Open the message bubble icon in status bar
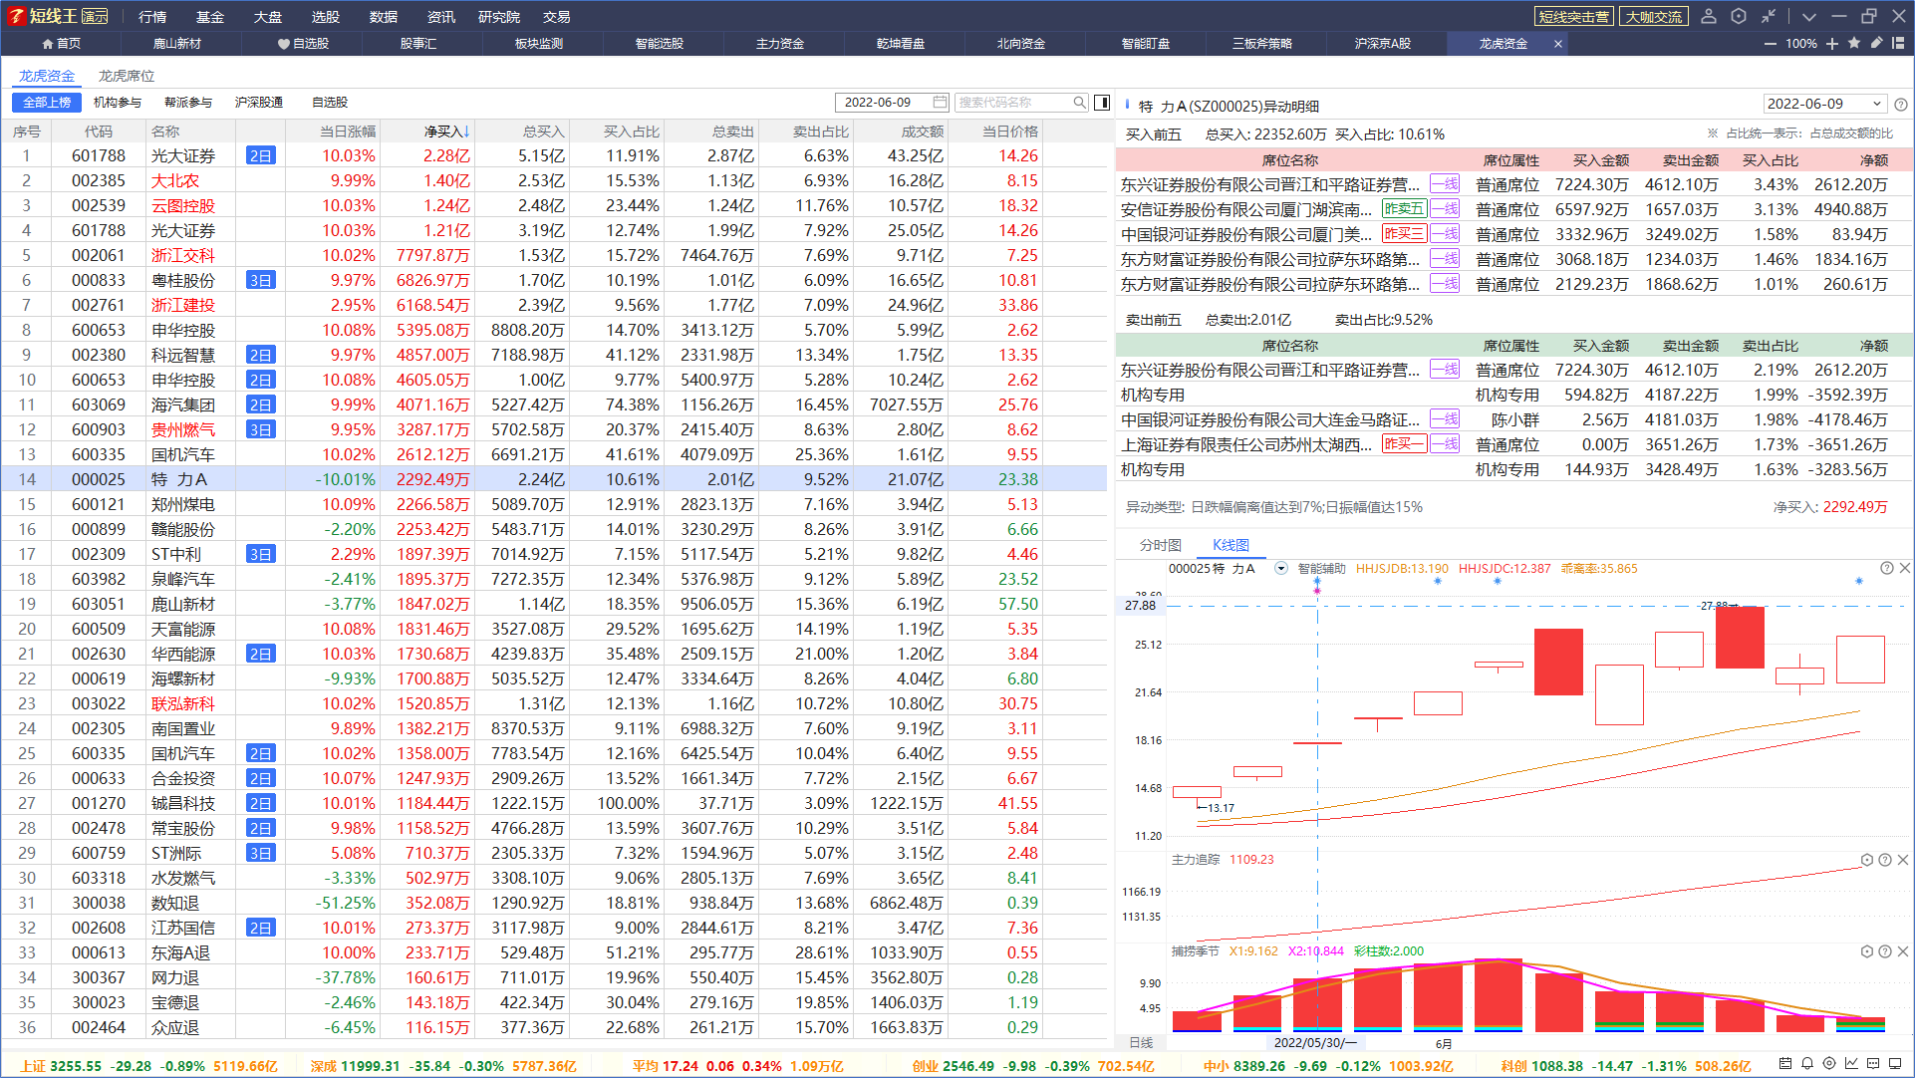Viewport: 1915px width, 1078px height. pos(1873,1064)
